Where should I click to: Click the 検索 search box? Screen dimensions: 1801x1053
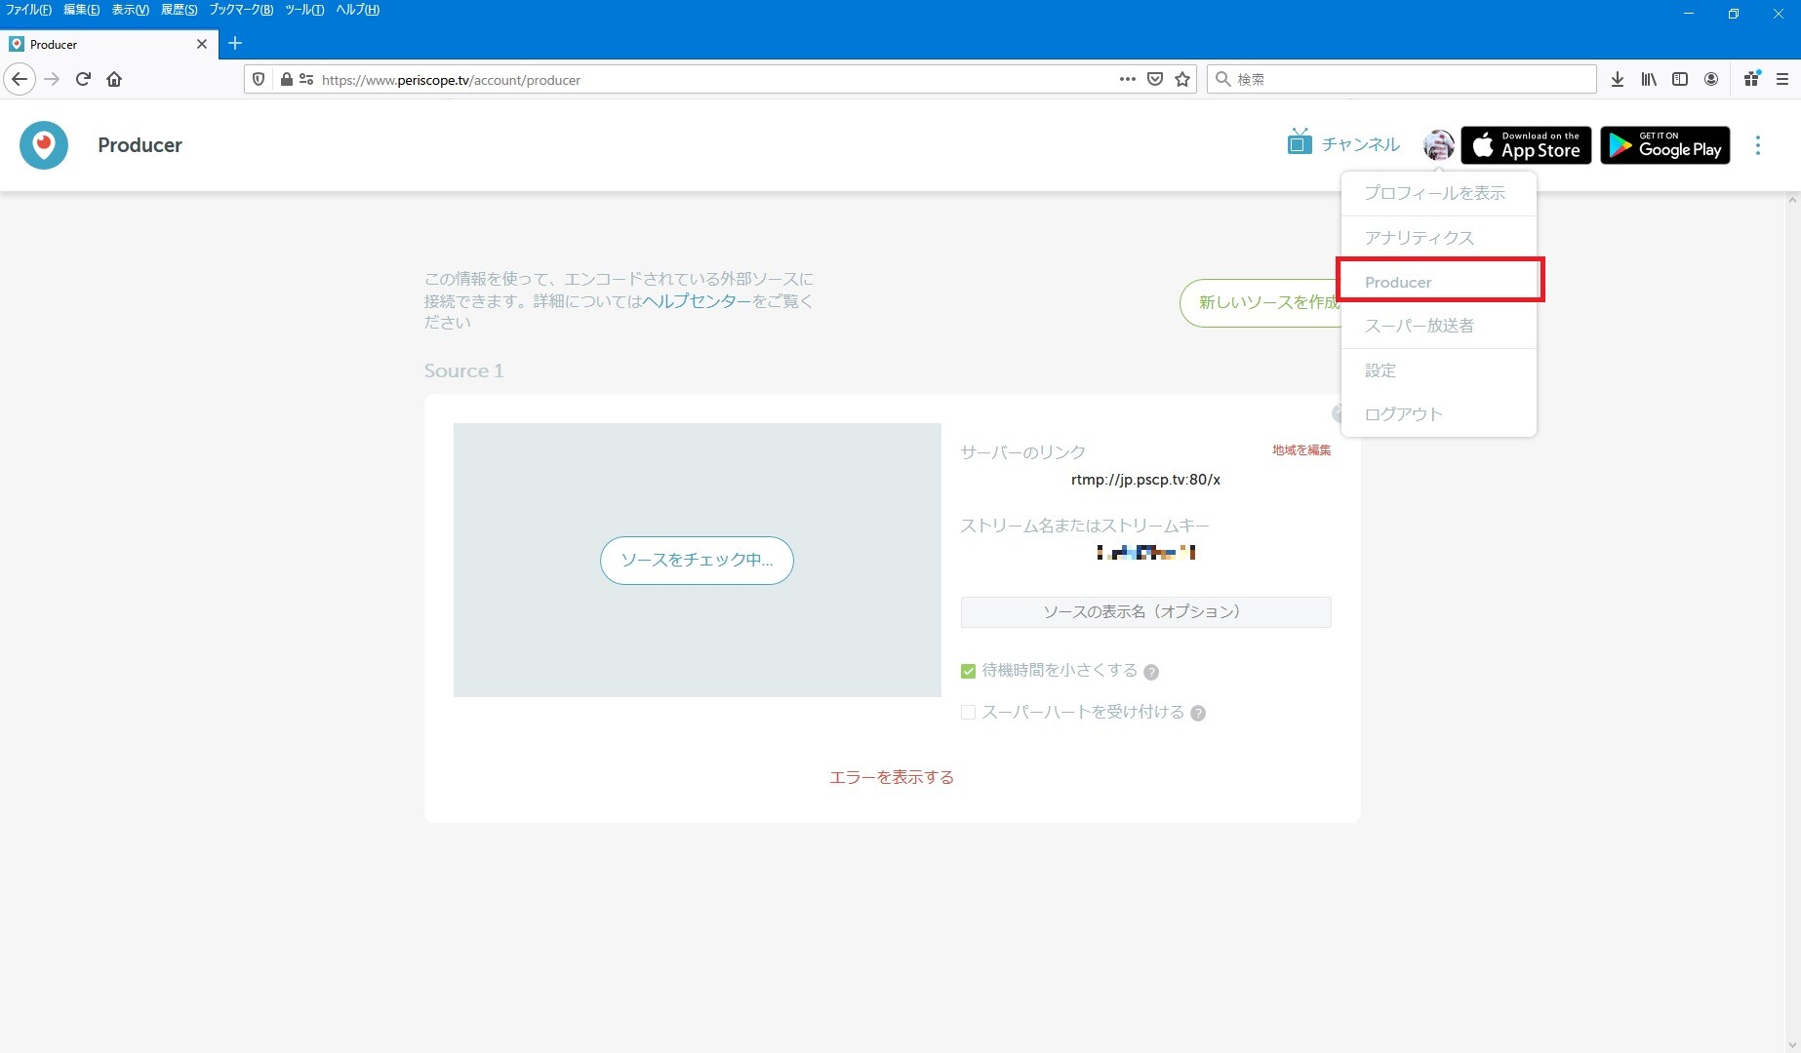pyautogui.click(x=1402, y=79)
